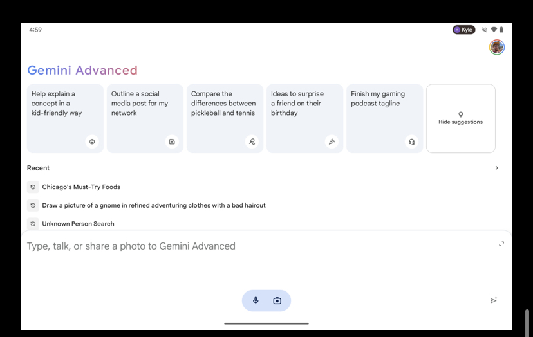Image resolution: width=533 pixels, height=337 pixels.
Task: Click history icon beside Unknown Person Search
Action: coord(33,224)
